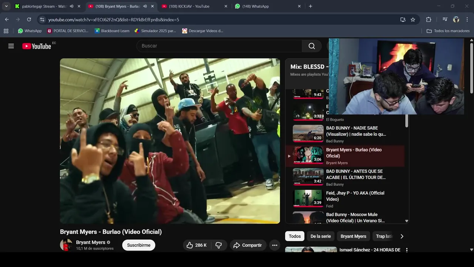Reload the YouTube page
The image size is (474, 267).
click(29, 19)
